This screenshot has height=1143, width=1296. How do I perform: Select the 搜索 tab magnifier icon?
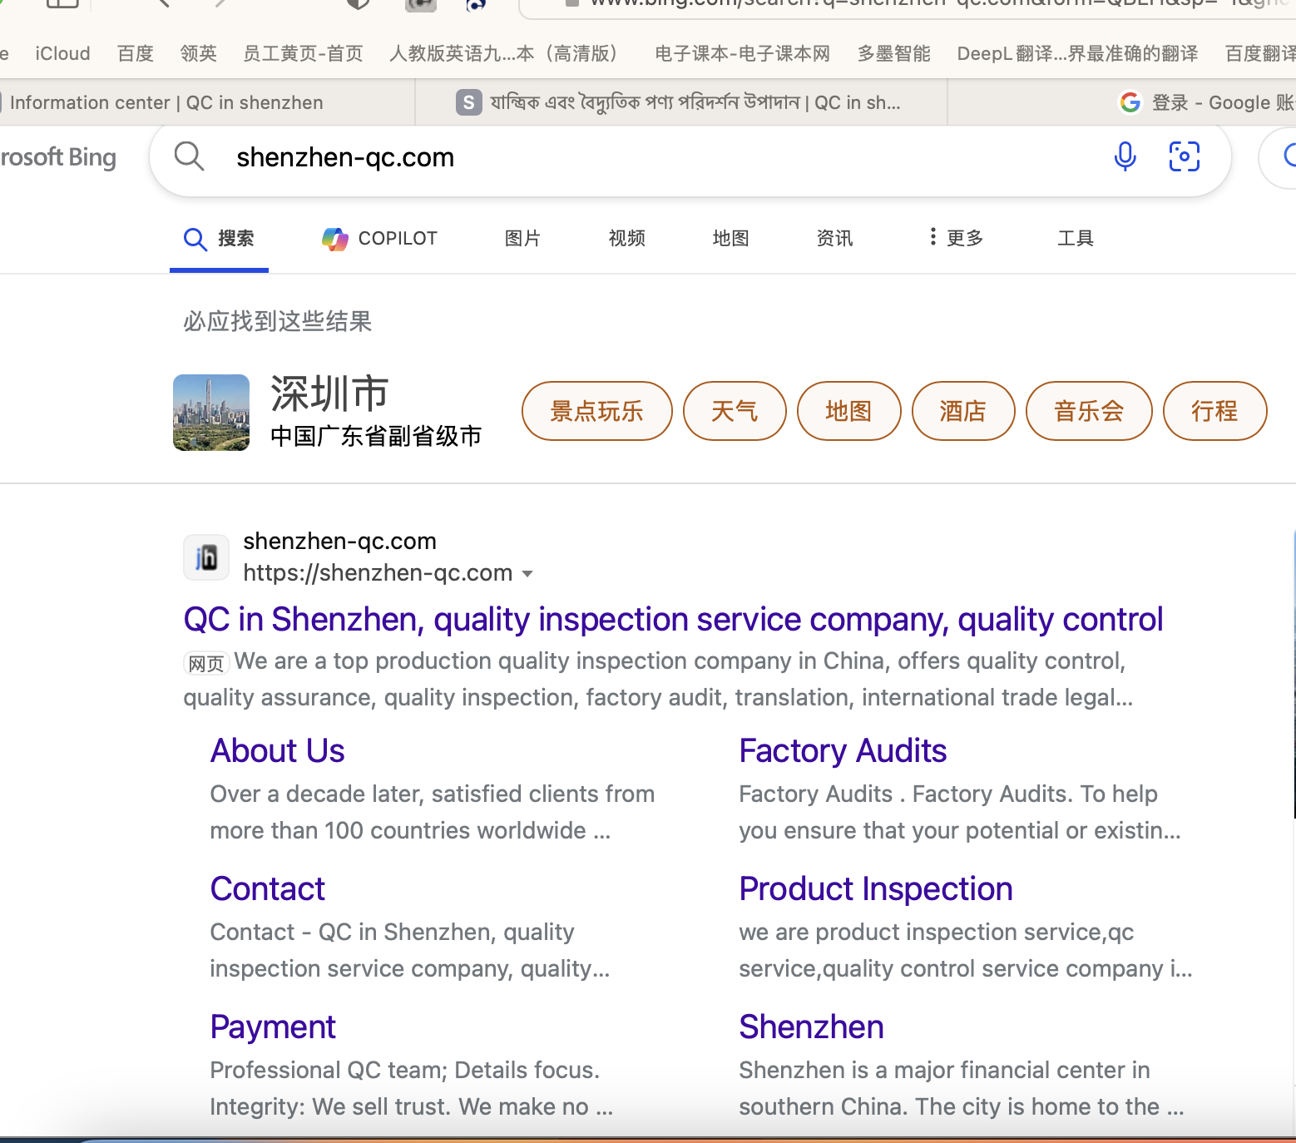195,239
